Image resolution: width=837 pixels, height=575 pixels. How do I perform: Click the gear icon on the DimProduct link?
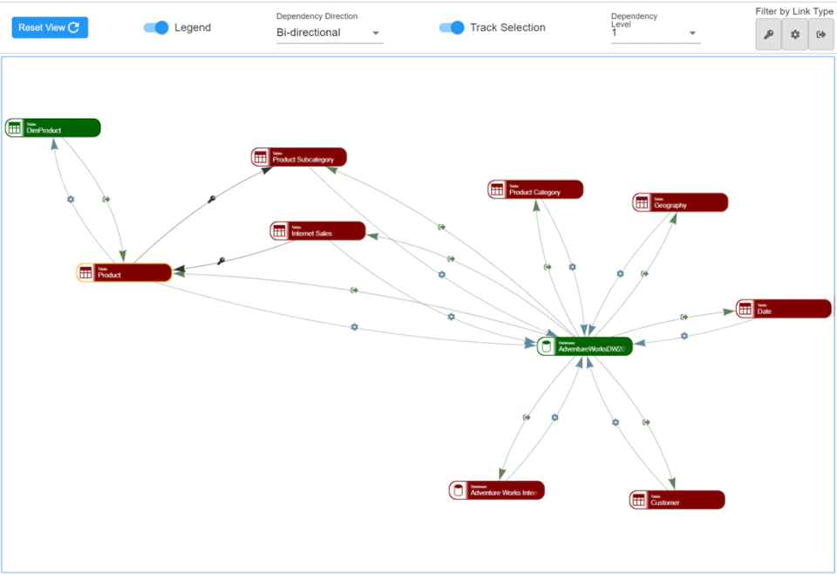click(x=71, y=199)
